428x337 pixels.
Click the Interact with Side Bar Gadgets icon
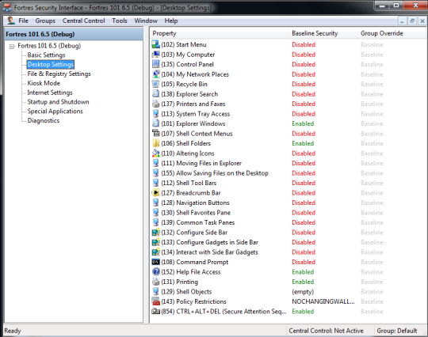[x=155, y=252]
